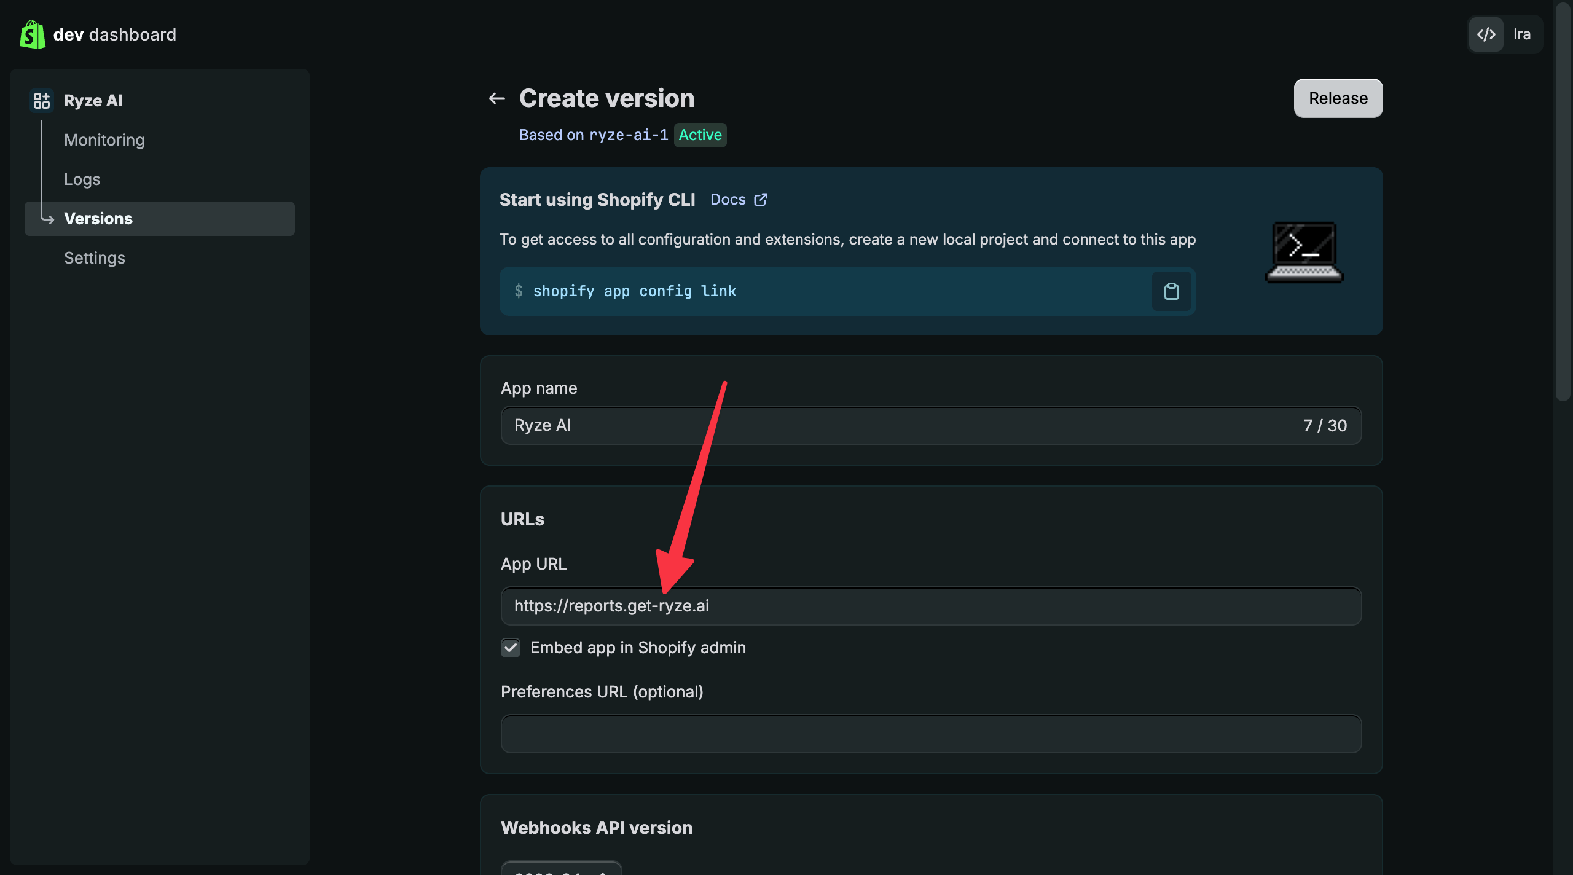The image size is (1573, 875).
Task: Open the Settings page
Action: (95, 258)
